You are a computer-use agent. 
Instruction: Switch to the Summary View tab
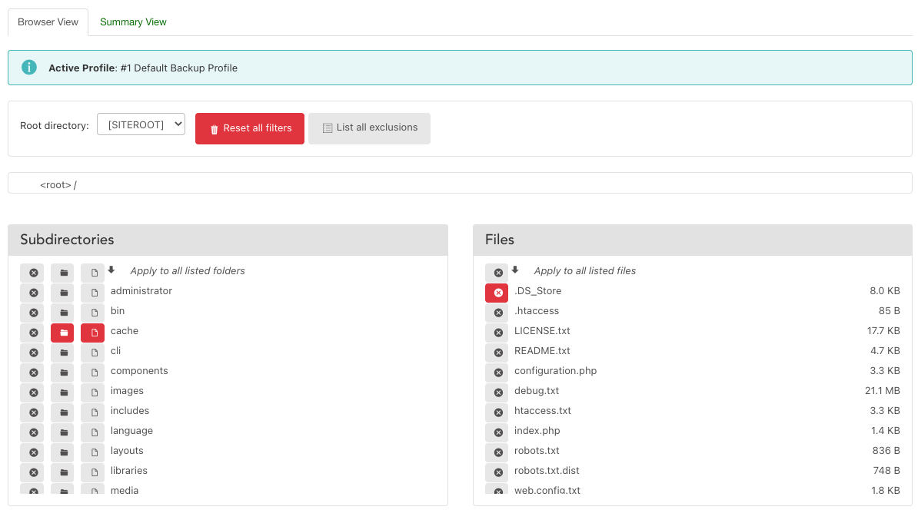(133, 22)
